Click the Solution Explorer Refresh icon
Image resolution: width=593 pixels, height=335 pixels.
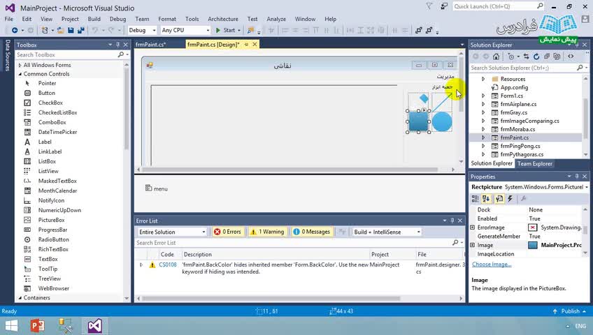(536, 57)
